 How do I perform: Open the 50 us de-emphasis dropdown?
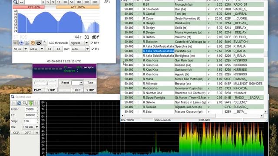(x=20, y=49)
